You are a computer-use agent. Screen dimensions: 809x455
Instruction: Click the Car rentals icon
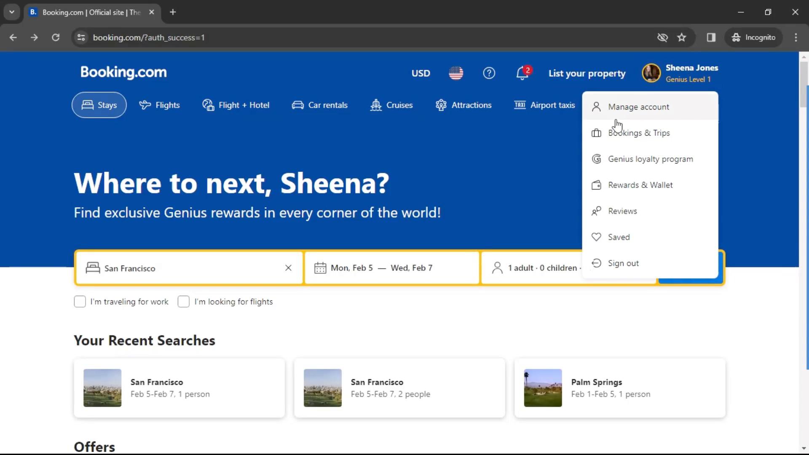[x=297, y=105]
